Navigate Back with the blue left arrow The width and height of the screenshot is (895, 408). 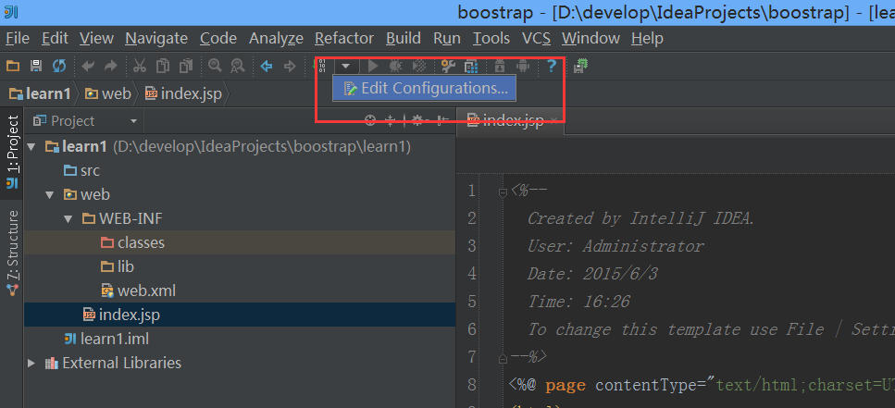tap(267, 67)
